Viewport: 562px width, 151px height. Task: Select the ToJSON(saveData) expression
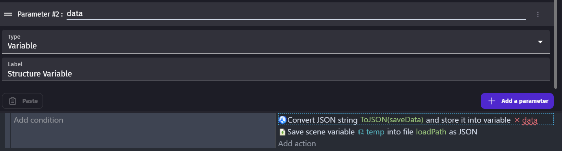[392, 120]
